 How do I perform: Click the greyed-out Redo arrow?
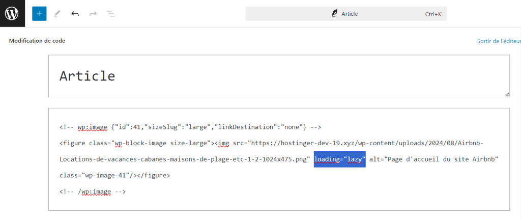93,14
